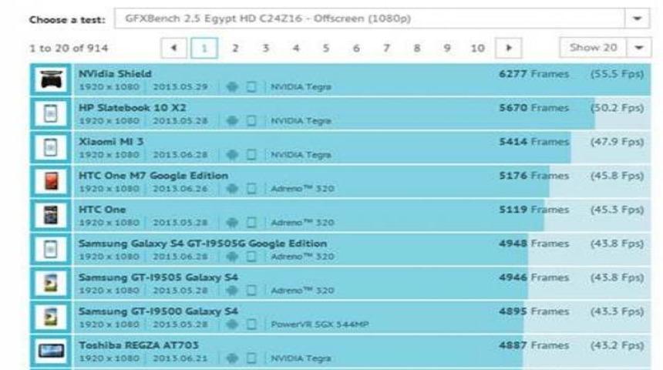Click the '1 to 20 of 914' count
663x370 pixels.
69,49
